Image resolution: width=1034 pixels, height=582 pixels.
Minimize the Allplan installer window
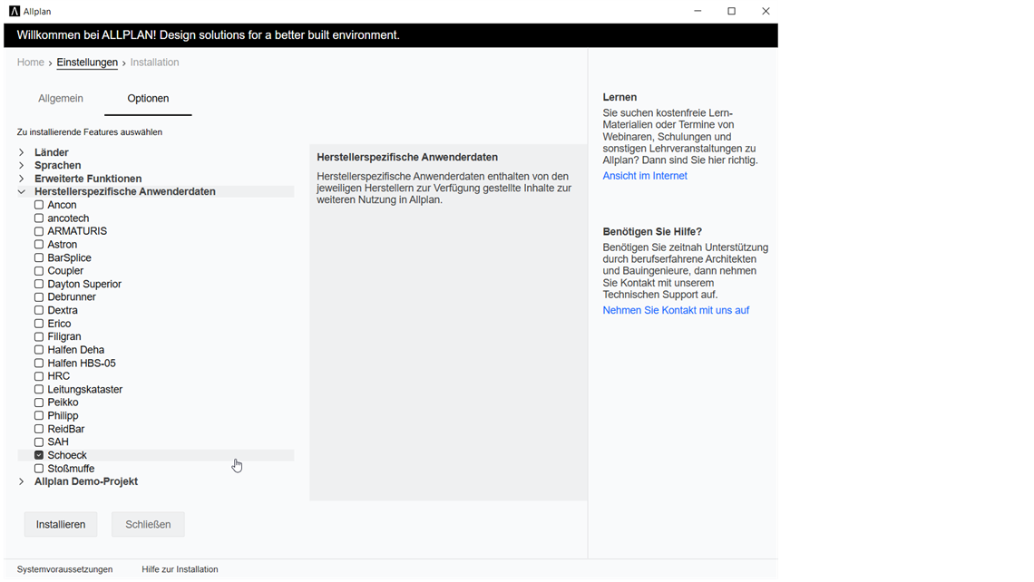[x=697, y=12]
